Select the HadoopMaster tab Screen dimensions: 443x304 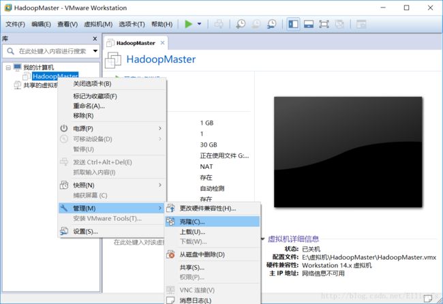pyautogui.click(x=136, y=43)
